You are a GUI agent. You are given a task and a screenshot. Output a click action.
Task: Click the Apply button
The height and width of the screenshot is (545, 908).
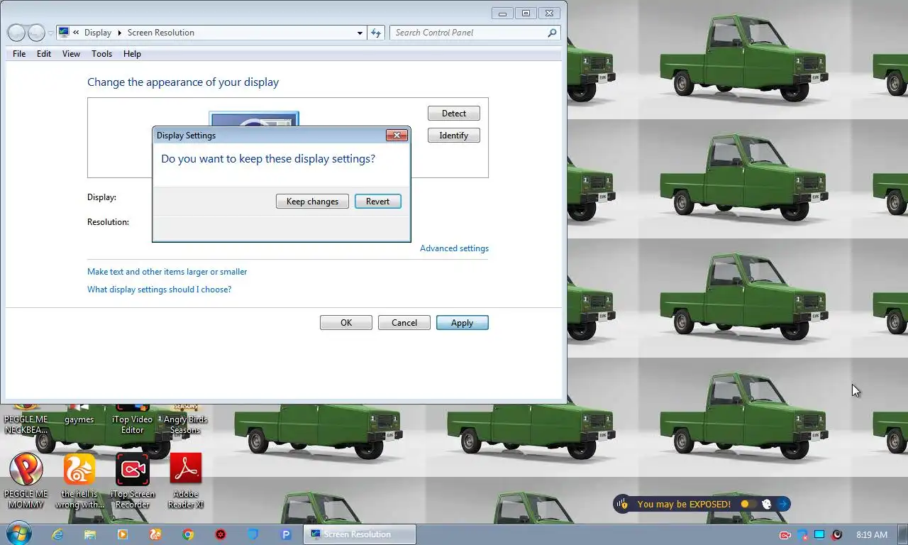pos(463,323)
